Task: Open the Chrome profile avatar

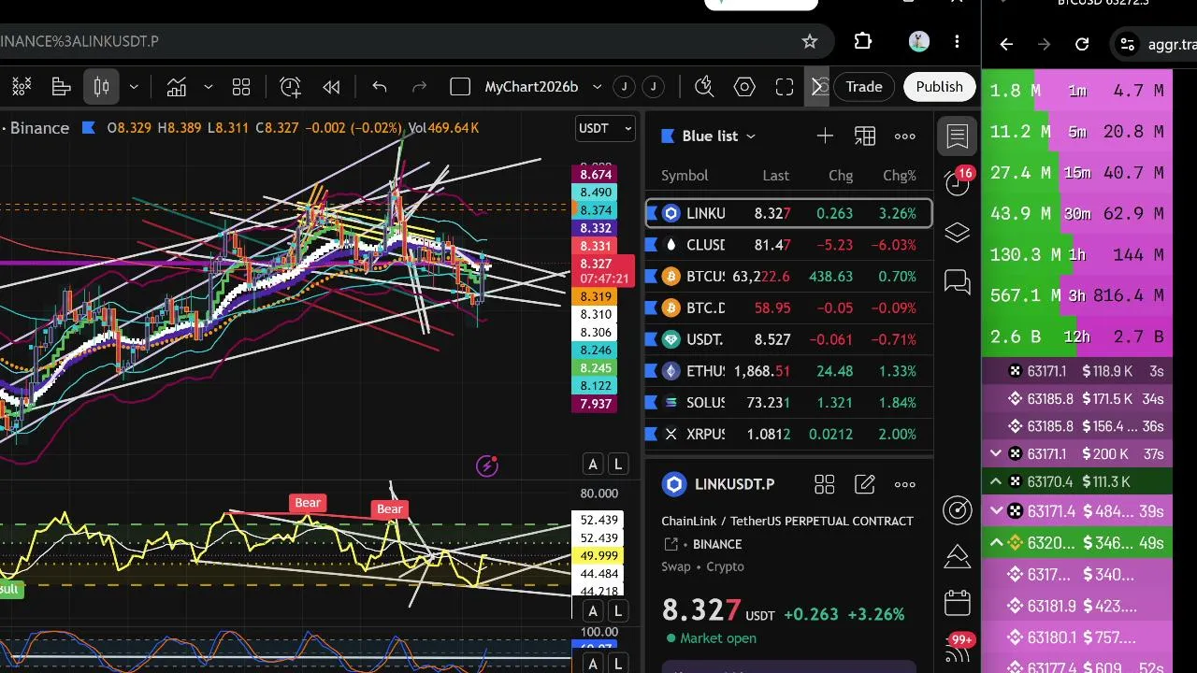Action: coord(918,41)
